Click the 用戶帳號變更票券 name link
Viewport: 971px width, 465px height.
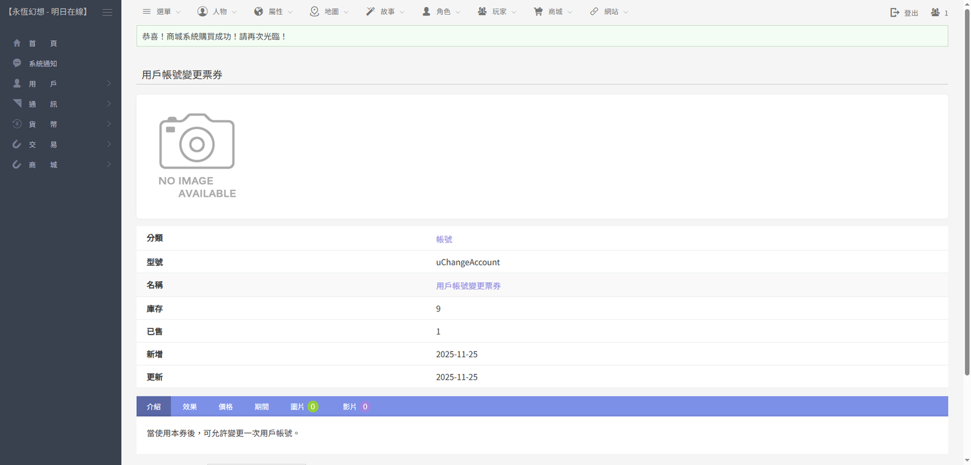468,285
